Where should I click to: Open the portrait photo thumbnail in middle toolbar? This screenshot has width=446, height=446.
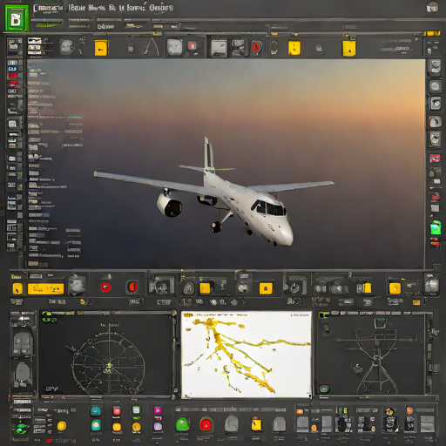161,285
